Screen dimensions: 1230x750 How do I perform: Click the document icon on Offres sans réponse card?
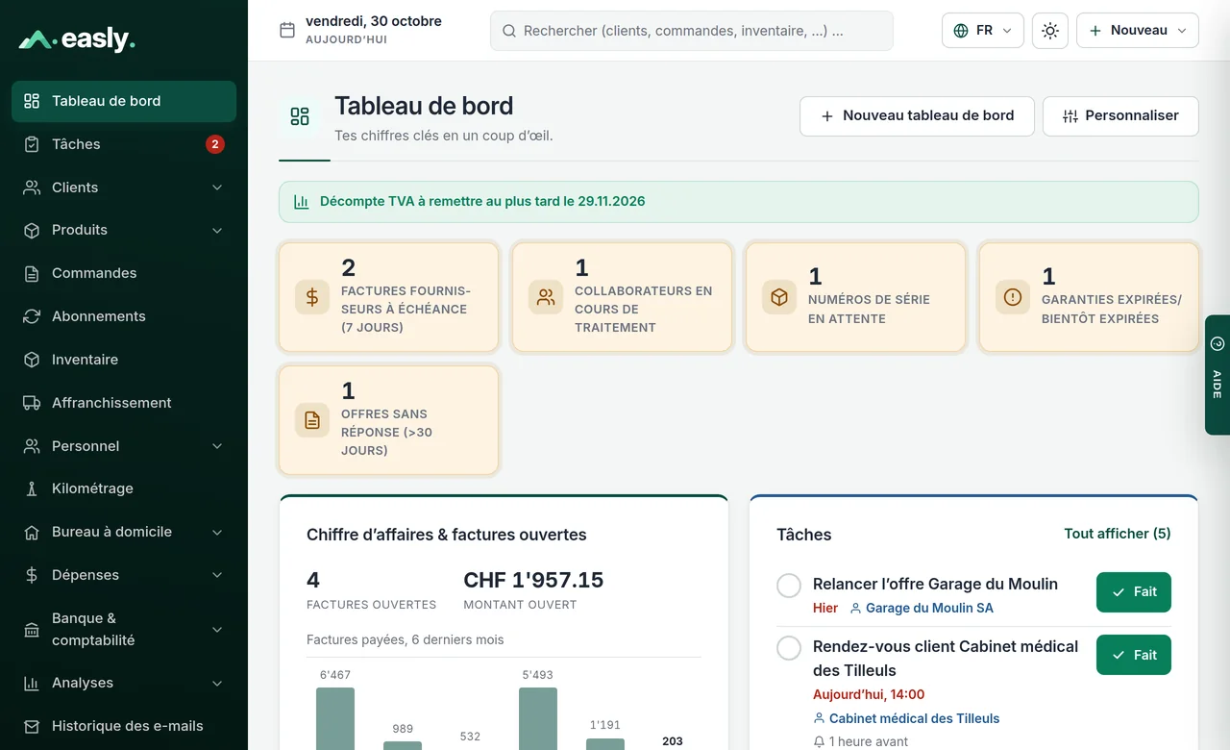point(312,420)
